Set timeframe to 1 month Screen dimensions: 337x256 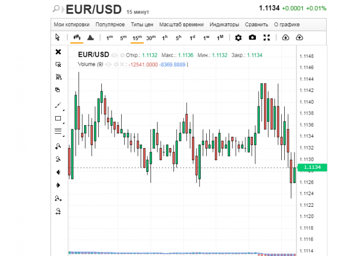point(220,38)
